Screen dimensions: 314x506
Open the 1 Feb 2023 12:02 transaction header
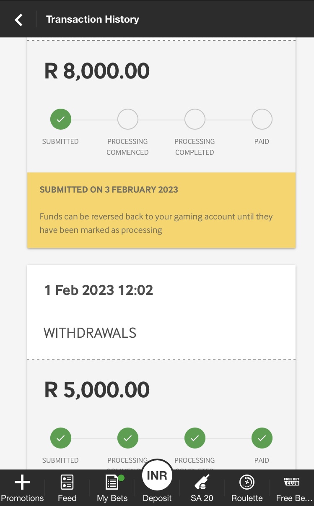tap(99, 290)
